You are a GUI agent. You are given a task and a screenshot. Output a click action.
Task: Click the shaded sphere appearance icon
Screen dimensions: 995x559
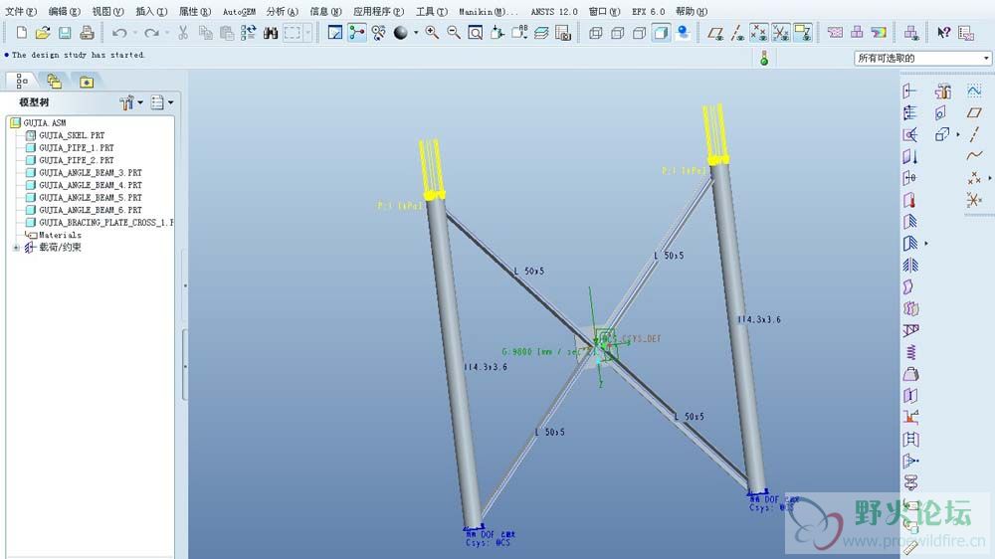(400, 33)
